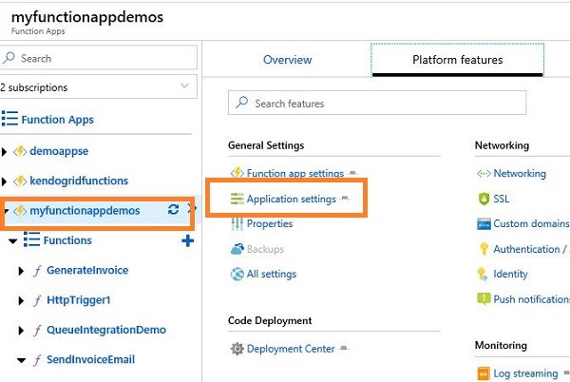Click the refresh icon beside myfunctionappdemos
Screen dimensions: 570x382
[173, 210]
